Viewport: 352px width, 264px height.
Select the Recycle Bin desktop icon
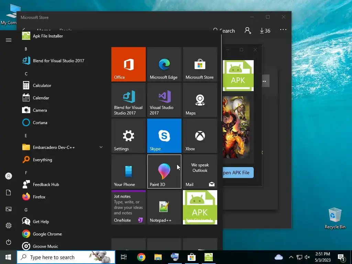point(335,218)
